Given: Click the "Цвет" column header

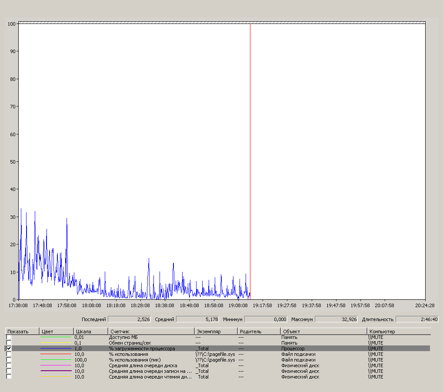Looking at the screenshot, I should click(x=56, y=332).
